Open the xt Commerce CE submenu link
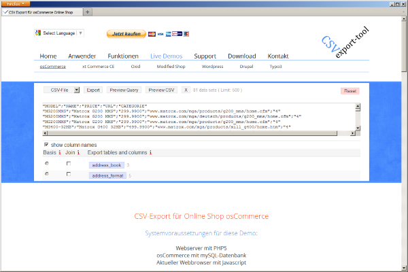This screenshot has width=408, height=272. click(x=99, y=67)
